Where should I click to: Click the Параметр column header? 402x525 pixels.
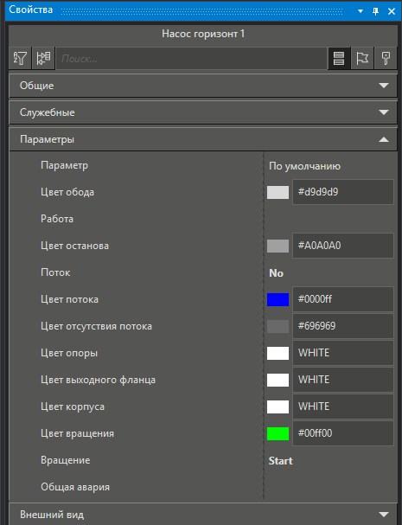[64, 165]
